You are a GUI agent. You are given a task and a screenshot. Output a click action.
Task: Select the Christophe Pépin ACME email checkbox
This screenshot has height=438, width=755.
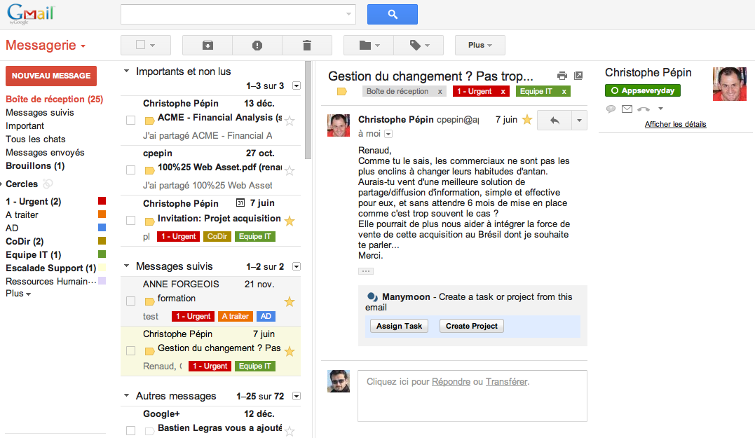pos(130,120)
